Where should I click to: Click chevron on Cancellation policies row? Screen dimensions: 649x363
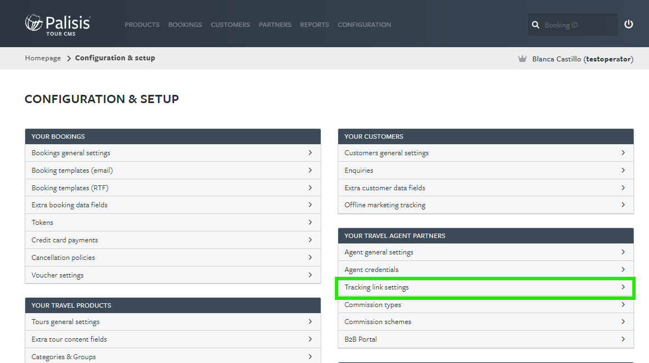pyautogui.click(x=310, y=258)
